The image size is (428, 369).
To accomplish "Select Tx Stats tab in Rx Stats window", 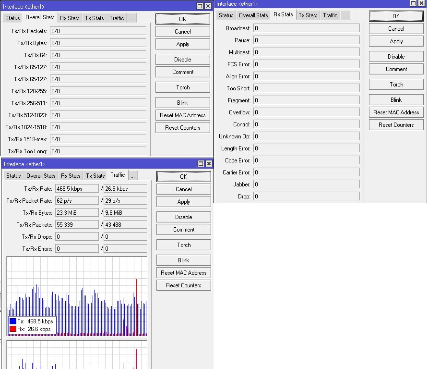I will tap(308, 15).
